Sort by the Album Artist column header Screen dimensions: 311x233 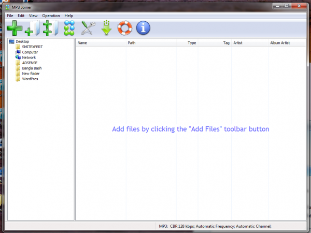(x=287, y=43)
